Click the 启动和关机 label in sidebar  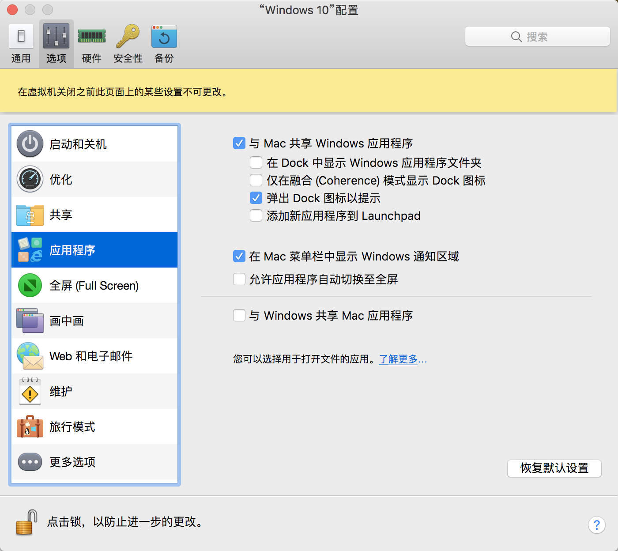(x=78, y=144)
